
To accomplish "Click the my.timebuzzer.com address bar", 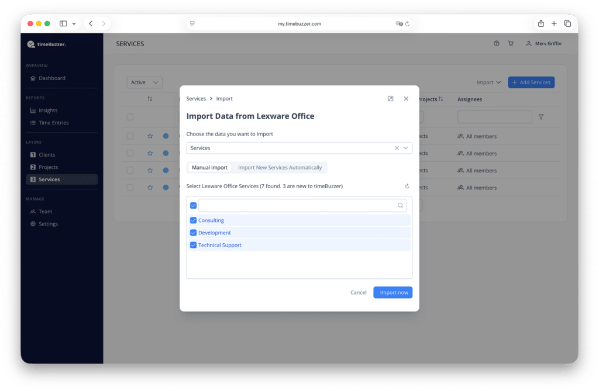I will 299,24.
